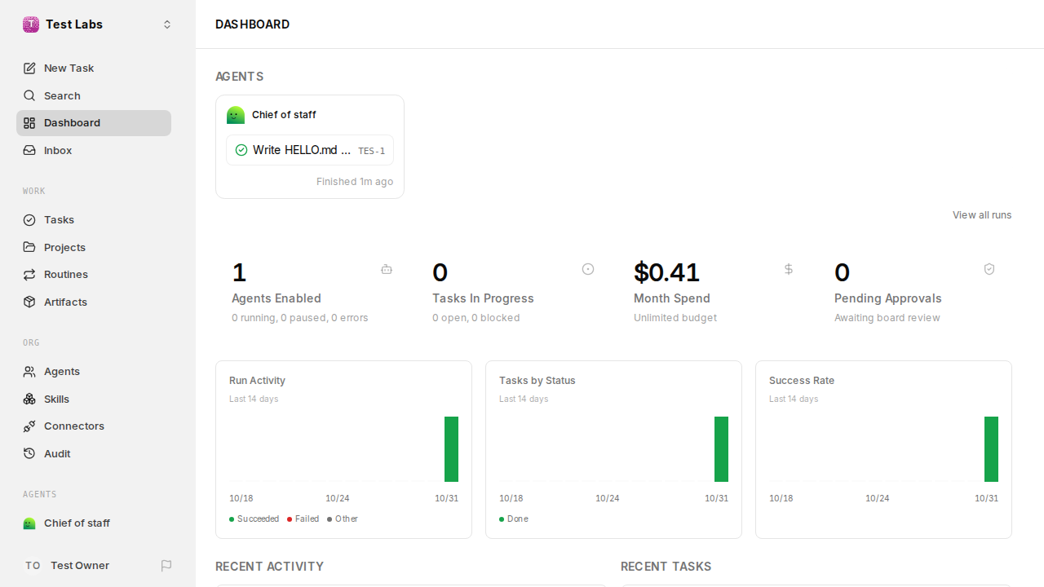
Task: Click the Agents people icon
Action: point(29,372)
